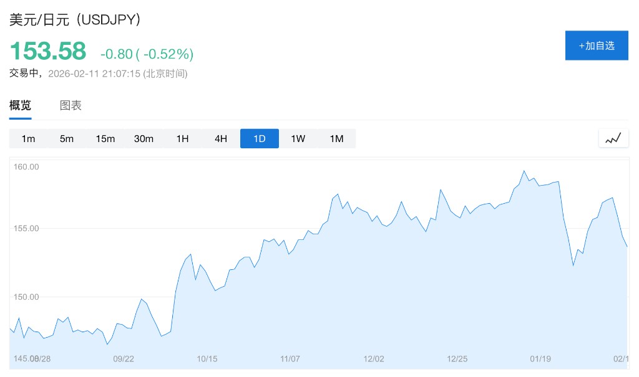Switch chart to 1W interval
Screen dimensions: 639x377
(298, 138)
